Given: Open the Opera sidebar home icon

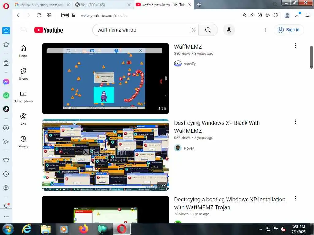Looking at the screenshot, I should pos(6,31).
